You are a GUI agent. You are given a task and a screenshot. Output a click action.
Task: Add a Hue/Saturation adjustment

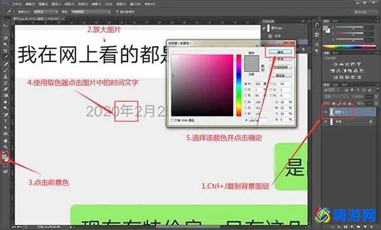click(x=332, y=71)
